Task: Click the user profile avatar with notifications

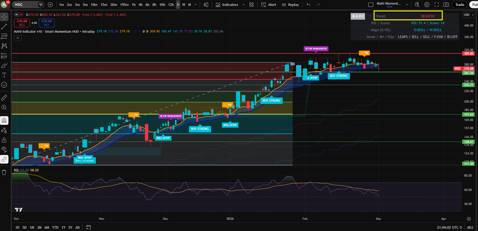Action: pyautogui.click(x=5, y=5)
